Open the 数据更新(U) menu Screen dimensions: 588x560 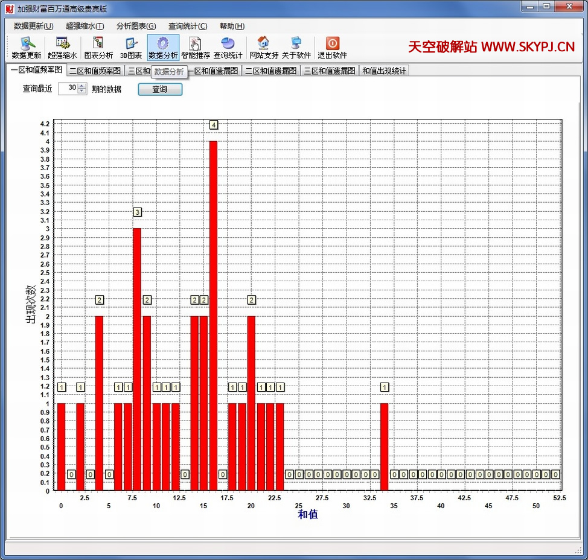34,26
